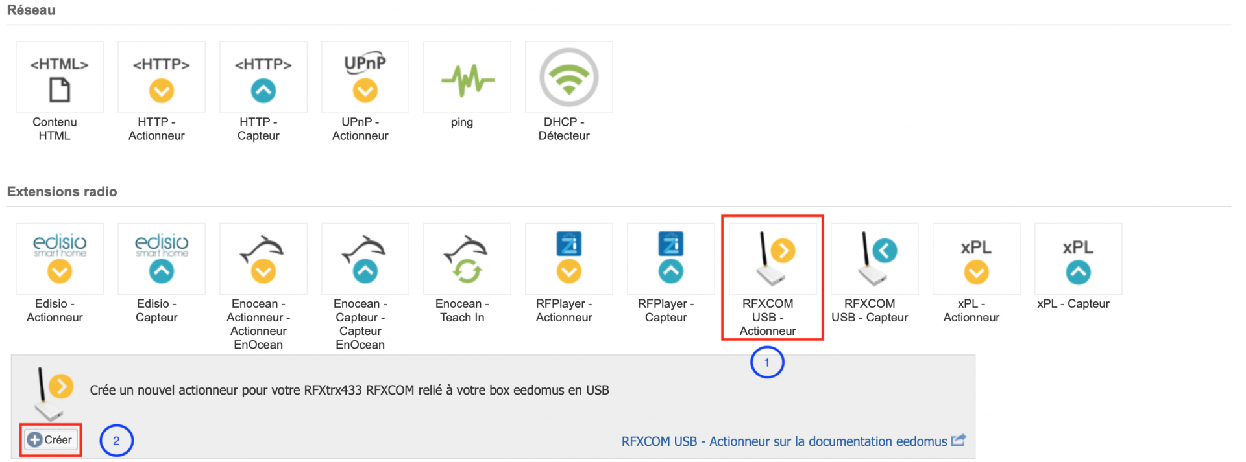Pick the RFPlayer - Capteur icon
Viewport: 1246px width, 462px height.
click(671, 259)
